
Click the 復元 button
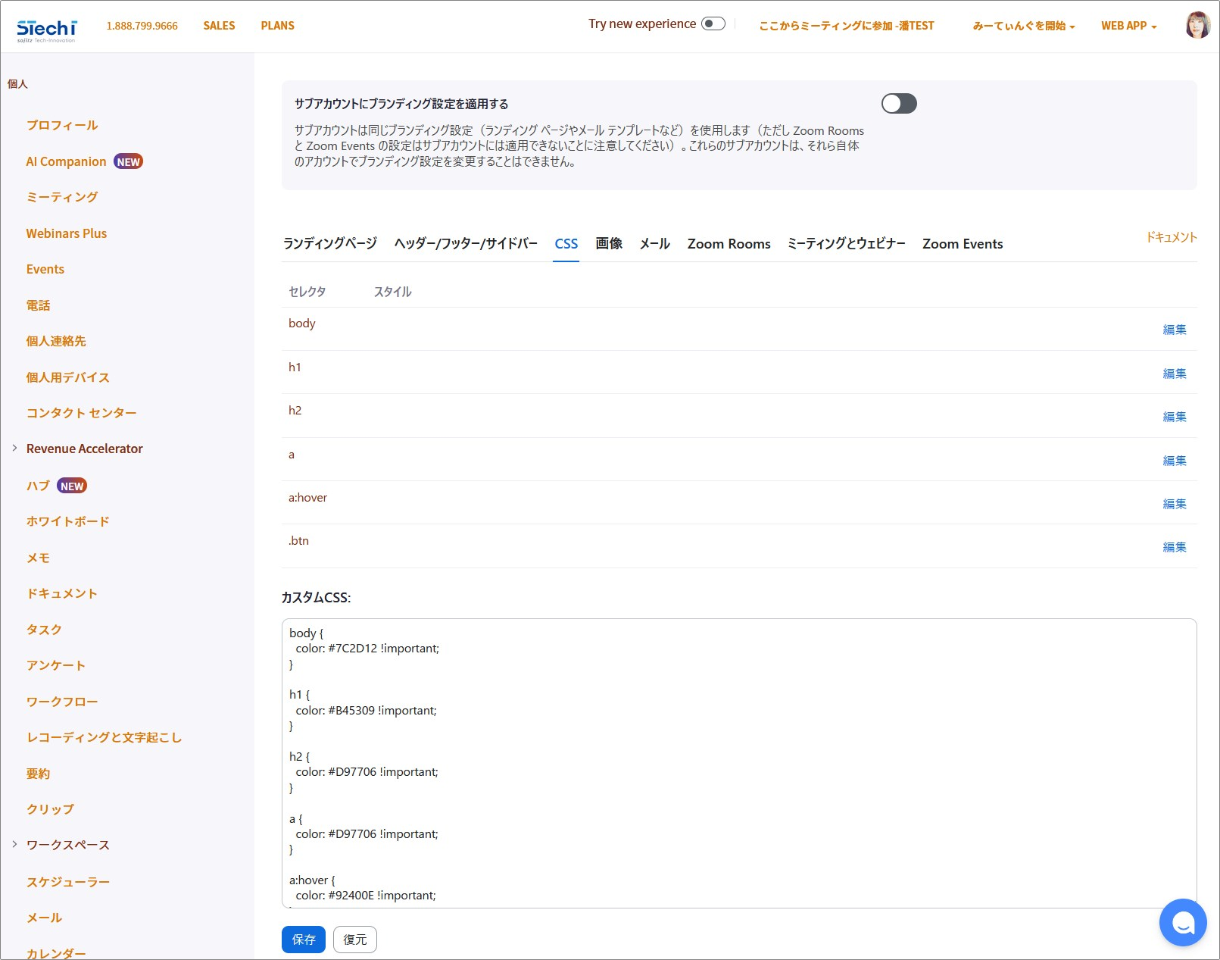355,940
